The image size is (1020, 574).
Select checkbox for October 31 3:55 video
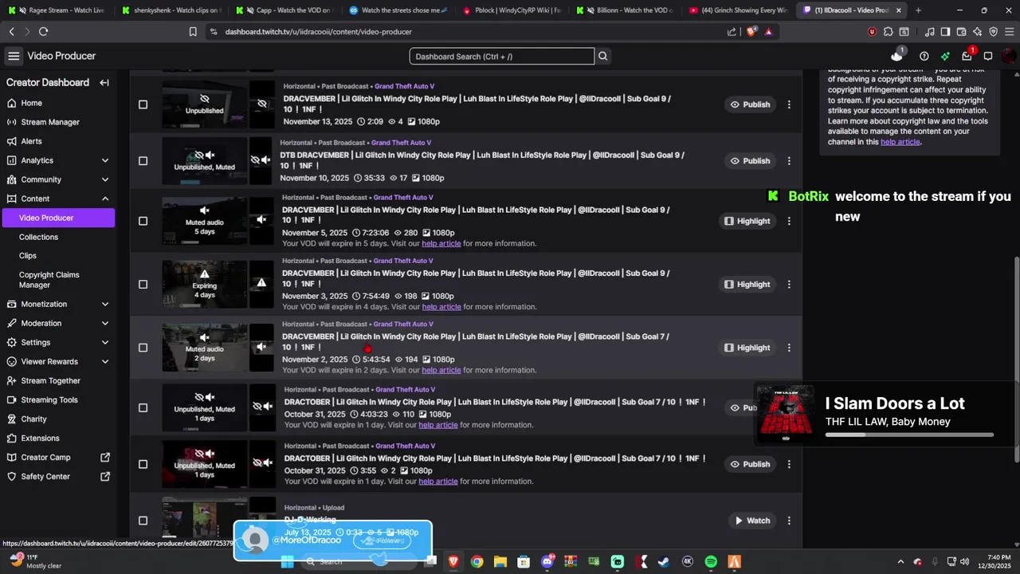pos(143,464)
